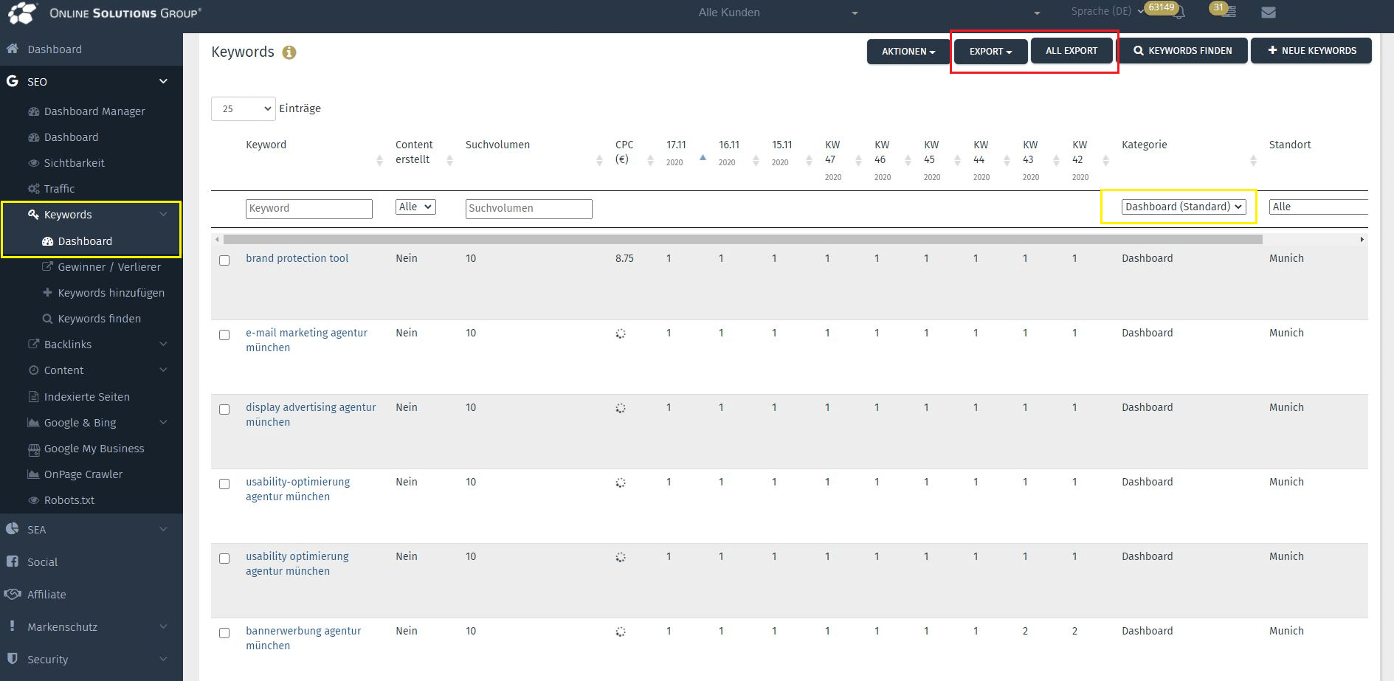
Task: Click the Munich cell for brand protection tool
Action: pos(1286,258)
